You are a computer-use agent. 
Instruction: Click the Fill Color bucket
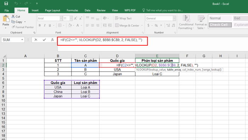tap(70, 25)
